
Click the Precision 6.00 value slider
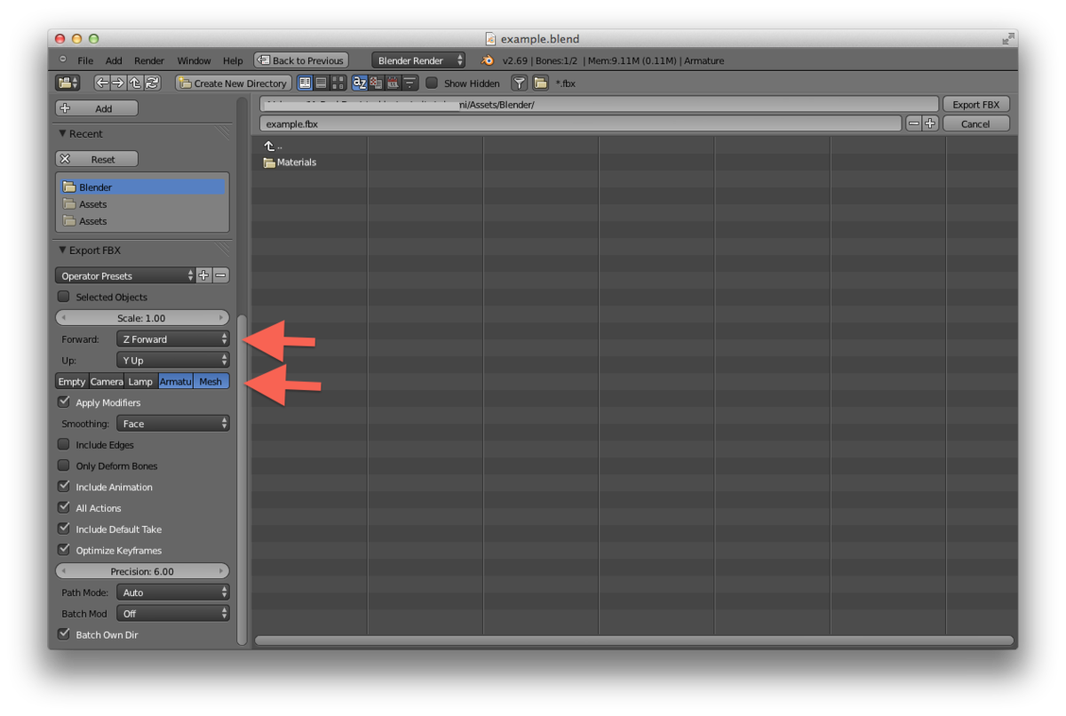tap(142, 571)
